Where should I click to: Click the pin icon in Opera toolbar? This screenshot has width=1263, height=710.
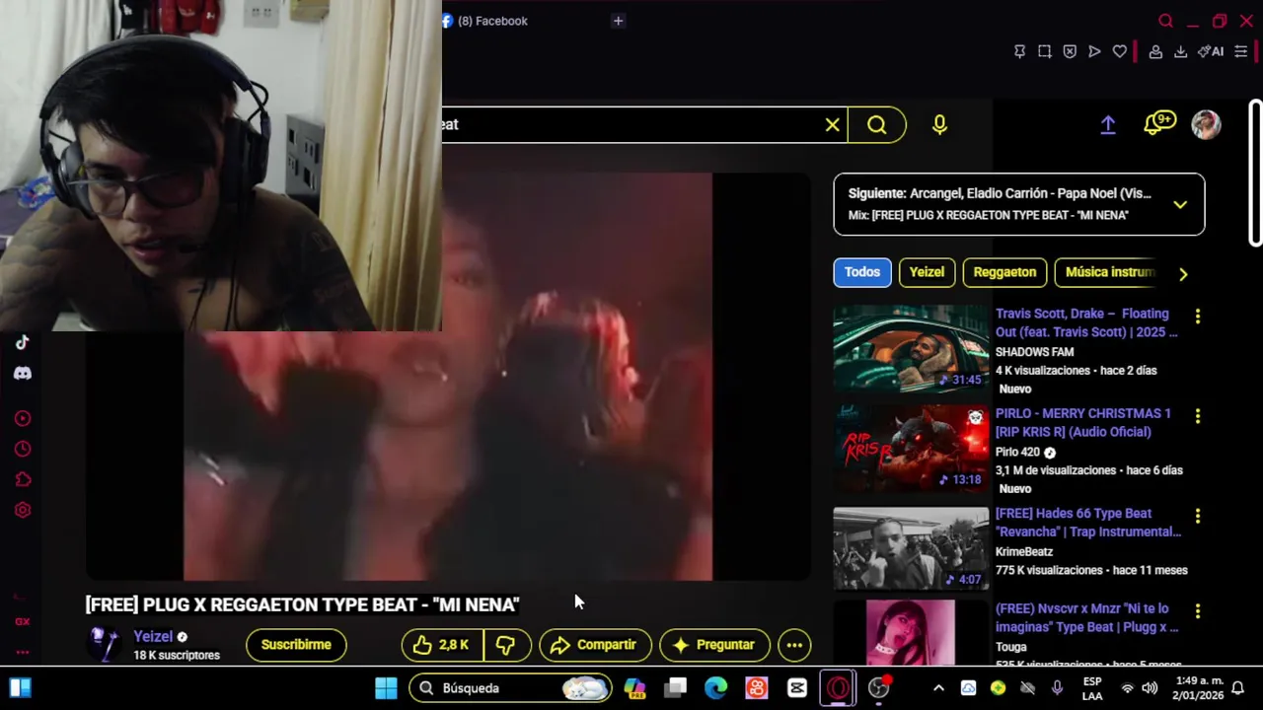tap(1020, 51)
